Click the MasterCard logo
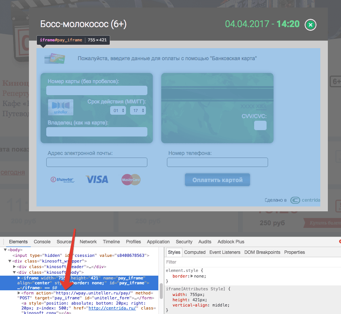This screenshot has width=341, height=314. (x=131, y=180)
